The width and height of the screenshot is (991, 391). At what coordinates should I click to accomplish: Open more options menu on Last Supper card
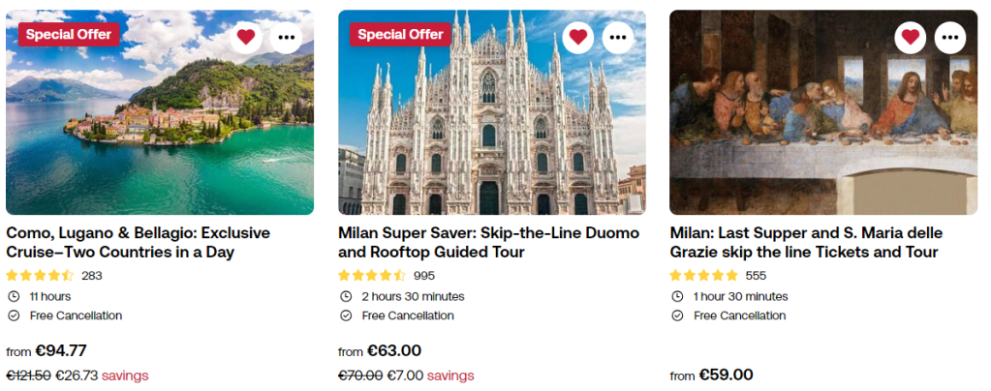click(949, 38)
